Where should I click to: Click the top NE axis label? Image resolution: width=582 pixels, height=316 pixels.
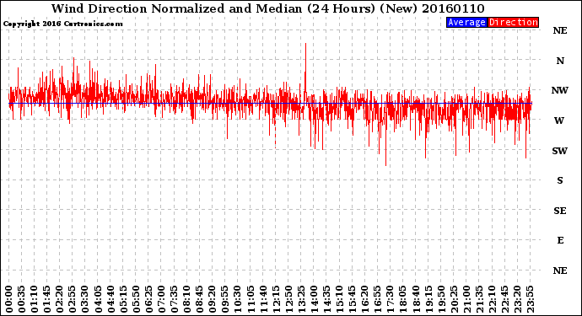tap(560, 30)
